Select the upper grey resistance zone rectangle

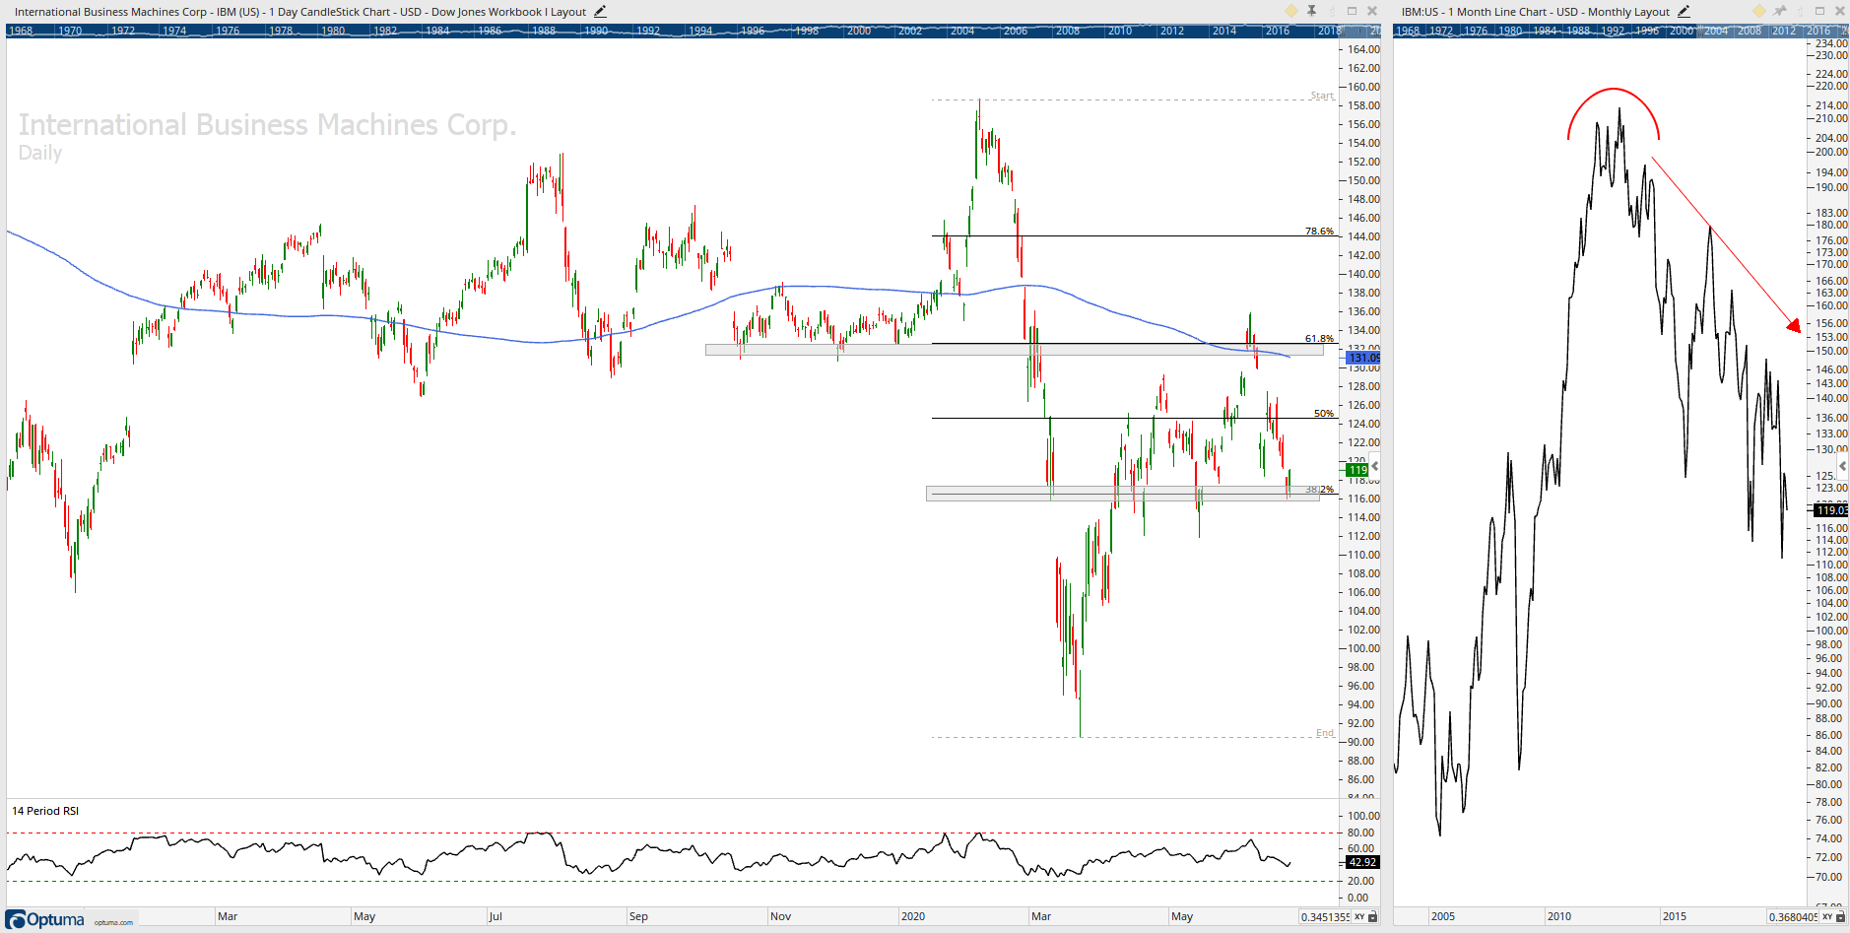tap(1015, 350)
